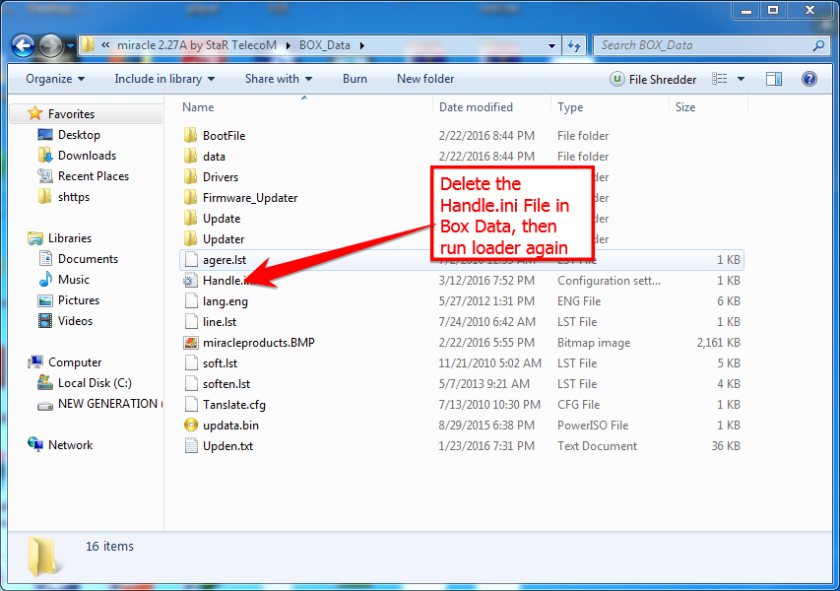The image size is (840, 591).
Task: Select Network in the sidebar
Action: point(69,444)
